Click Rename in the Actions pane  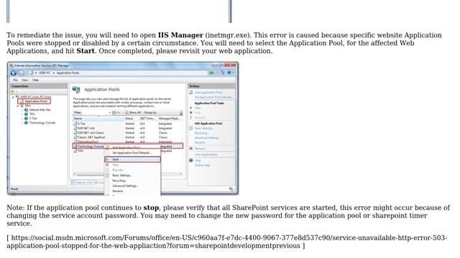pyautogui.click(x=200, y=143)
